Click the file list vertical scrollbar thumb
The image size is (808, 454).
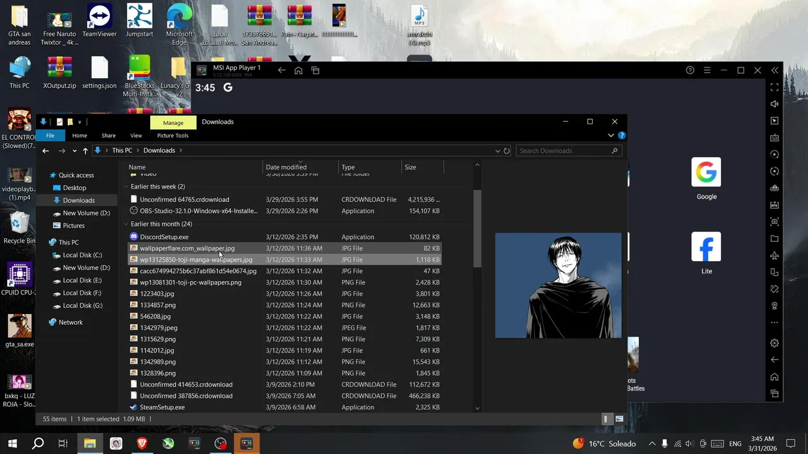[x=477, y=228]
